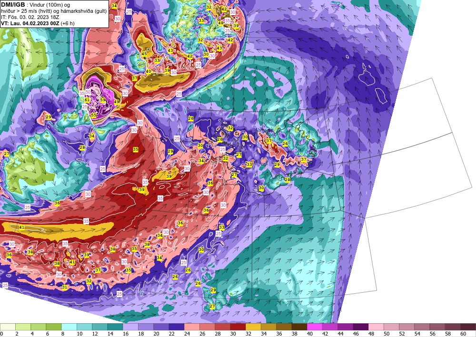Screen dimensions: 476x337
Task: Click the yellow gust label 45
Action: [x=144, y=54]
